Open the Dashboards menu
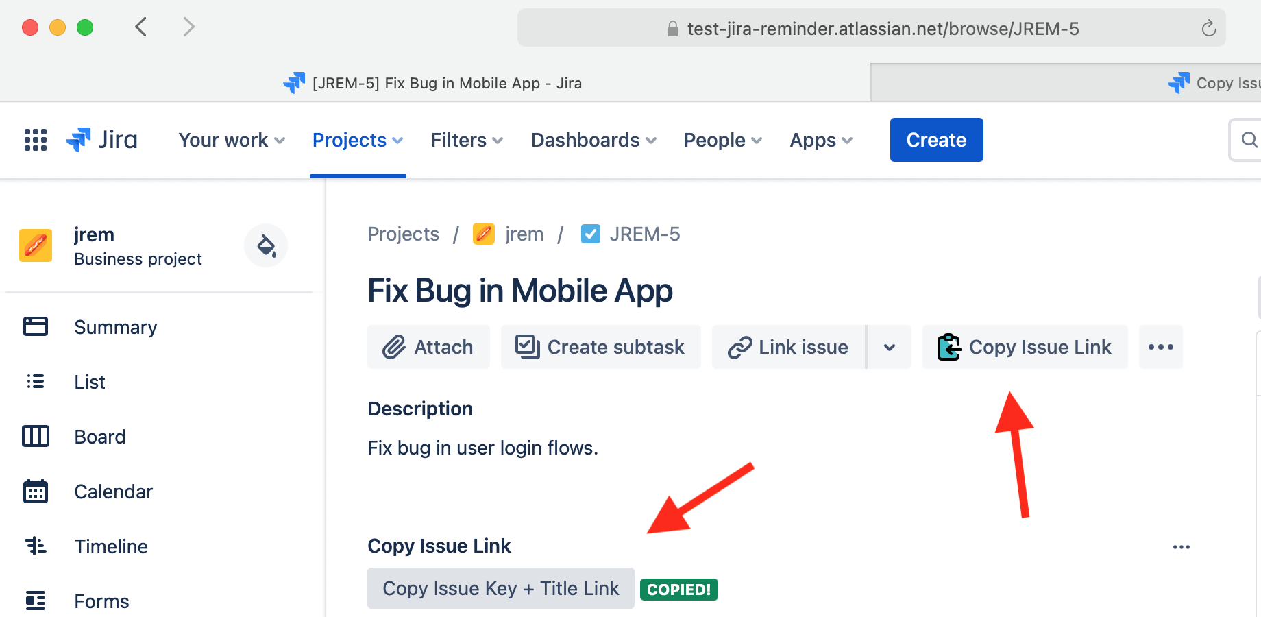Screen dimensions: 1261x617 point(593,140)
